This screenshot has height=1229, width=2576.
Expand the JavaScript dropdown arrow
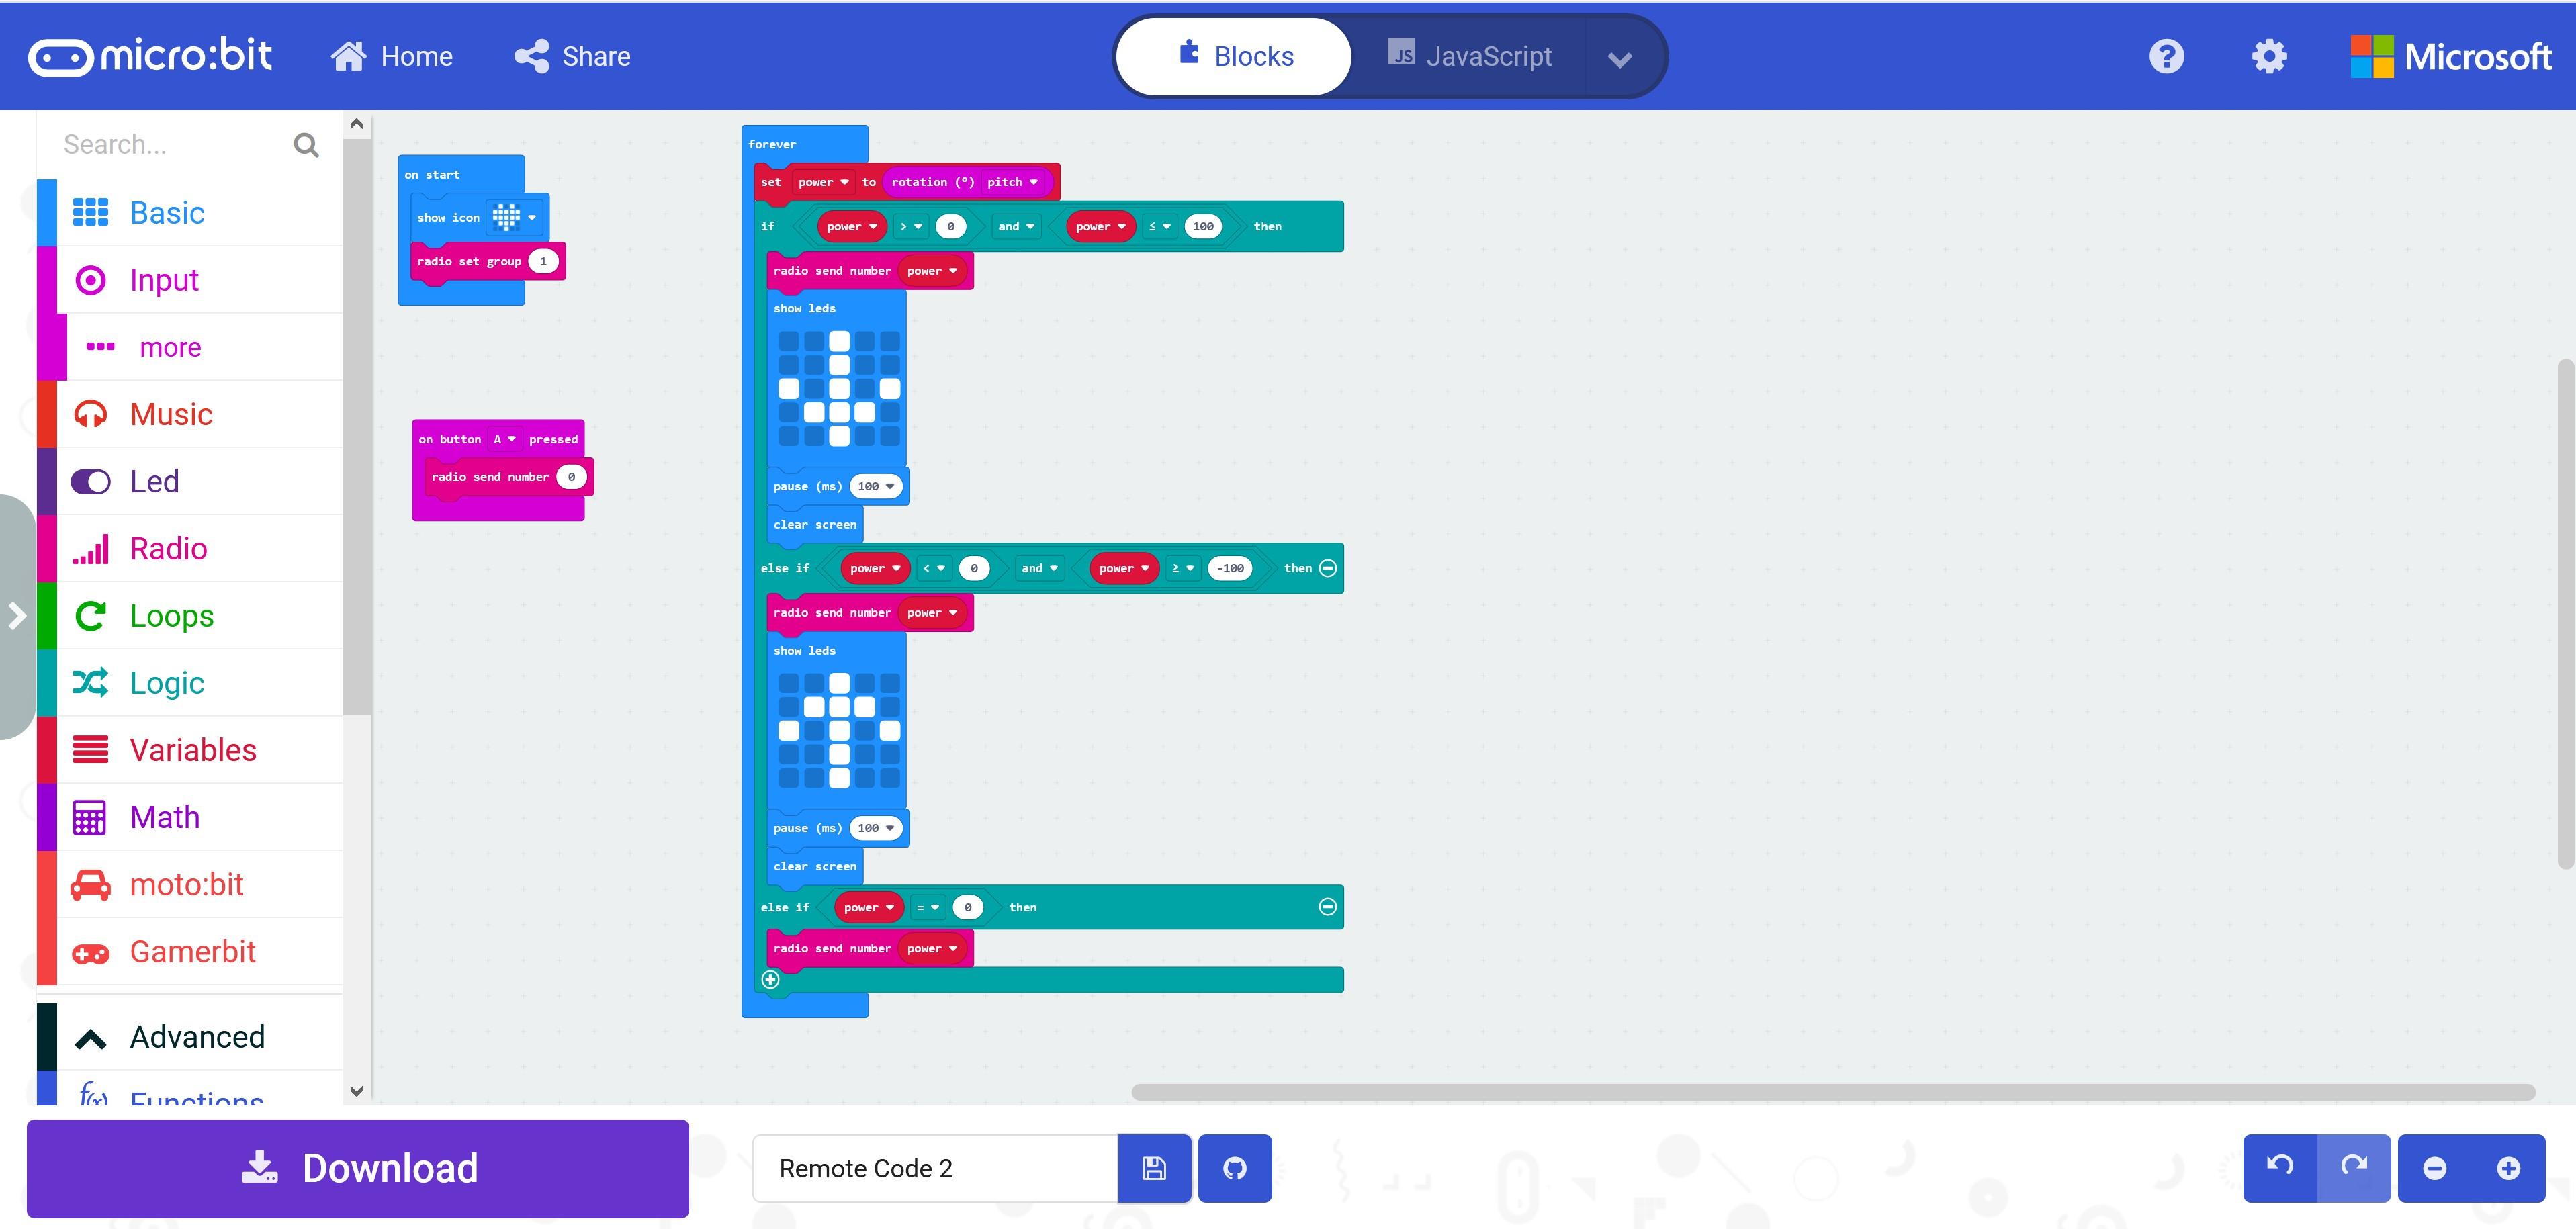tap(1617, 56)
